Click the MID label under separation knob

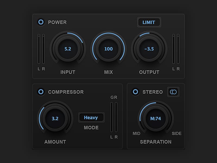(x=136, y=133)
